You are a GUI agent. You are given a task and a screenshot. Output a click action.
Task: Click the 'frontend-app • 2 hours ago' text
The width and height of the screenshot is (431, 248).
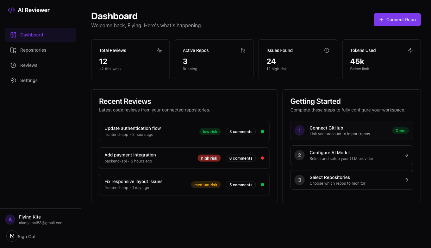tap(129, 135)
